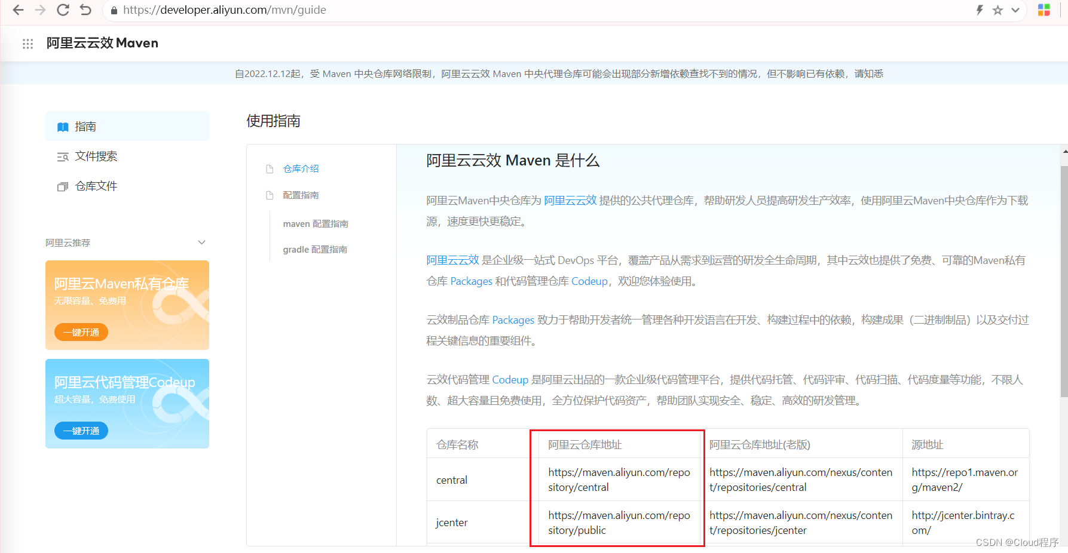The width and height of the screenshot is (1068, 553).
Task: Click the stacked-files icon beside 仓库文件
Action: [x=63, y=187]
